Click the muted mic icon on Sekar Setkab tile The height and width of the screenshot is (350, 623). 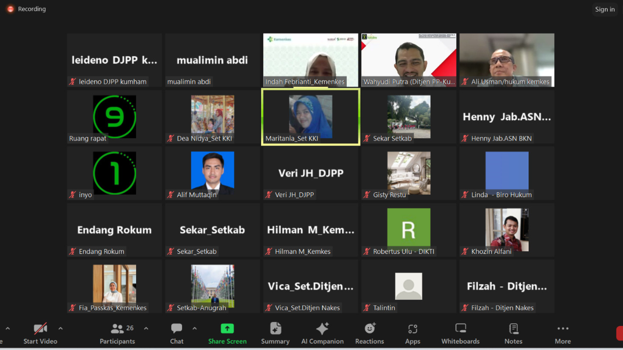[x=367, y=138]
